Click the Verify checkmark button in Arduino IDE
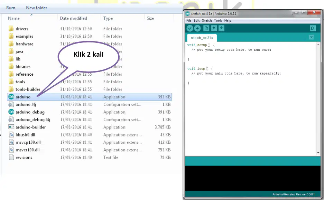Image resolution: width=324 pixels, height=200 pixels. coord(190,28)
